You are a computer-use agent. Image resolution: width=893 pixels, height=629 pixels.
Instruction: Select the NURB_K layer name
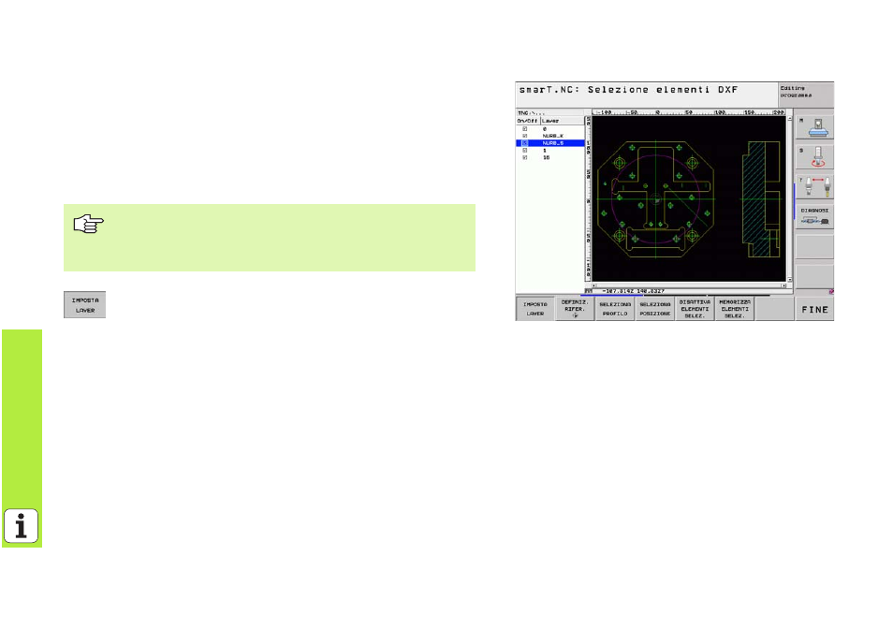tap(553, 136)
